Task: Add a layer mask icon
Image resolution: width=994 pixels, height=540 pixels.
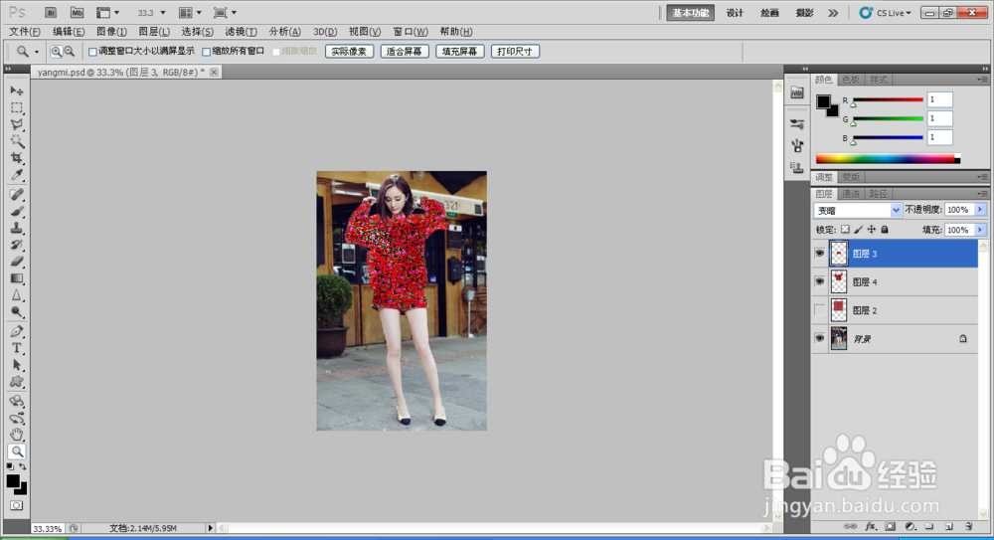Action: tap(891, 526)
